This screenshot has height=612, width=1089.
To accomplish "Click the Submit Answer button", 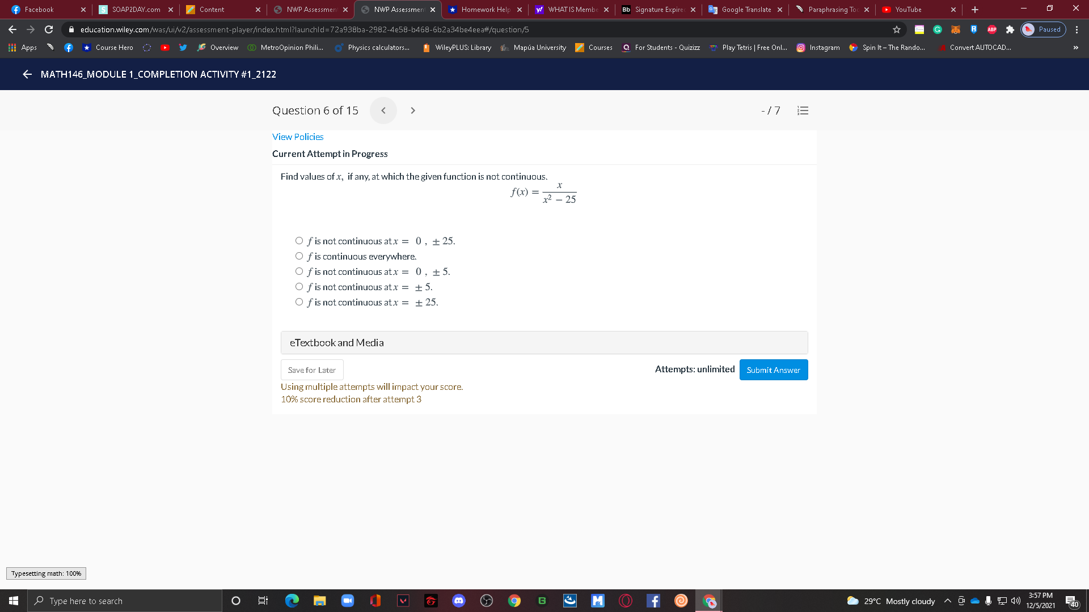I will click(x=773, y=369).
